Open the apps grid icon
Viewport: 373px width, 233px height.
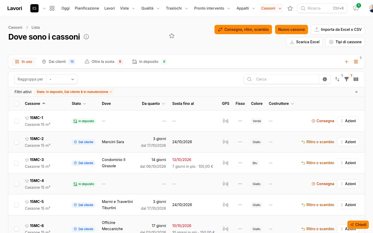52,8
